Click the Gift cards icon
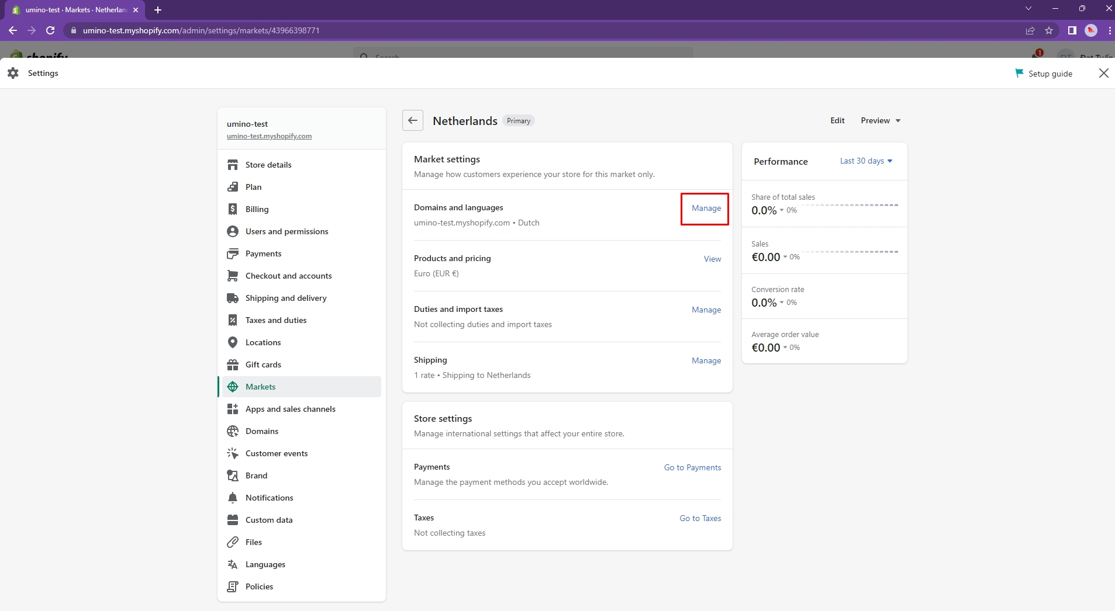 coord(233,364)
